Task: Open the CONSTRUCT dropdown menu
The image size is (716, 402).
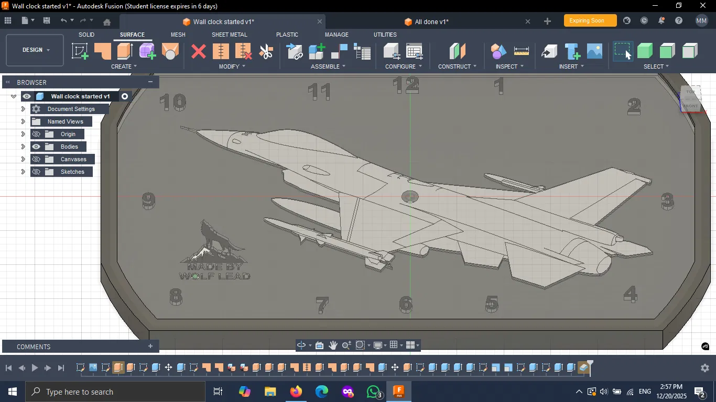Action: (457, 66)
